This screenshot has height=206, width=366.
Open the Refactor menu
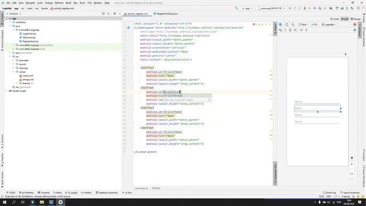coord(59,3)
